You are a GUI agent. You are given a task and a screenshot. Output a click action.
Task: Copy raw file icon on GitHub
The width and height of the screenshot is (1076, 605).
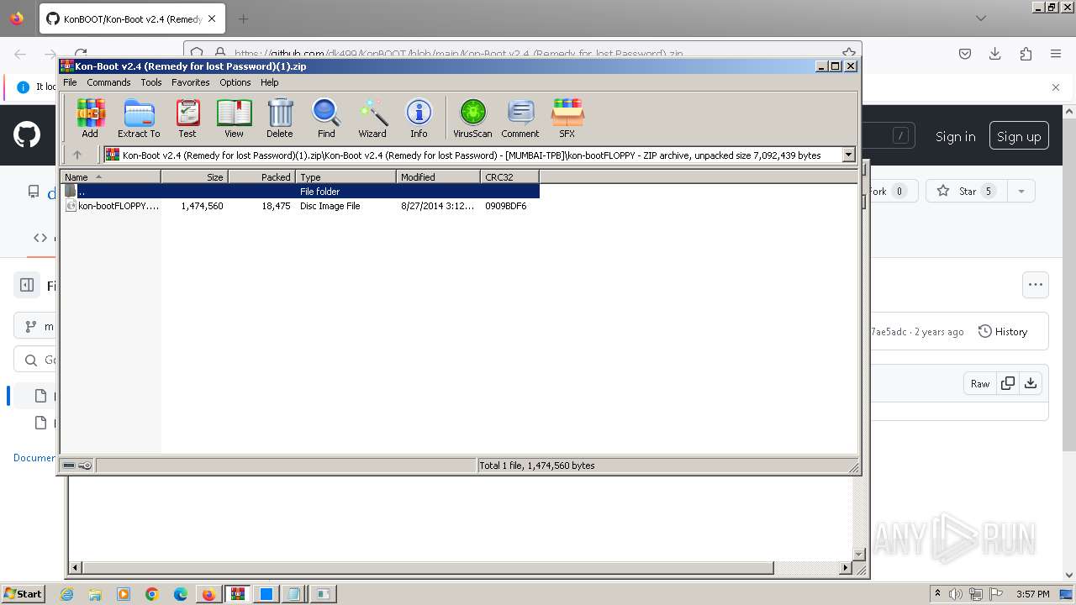click(x=1007, y=383)
